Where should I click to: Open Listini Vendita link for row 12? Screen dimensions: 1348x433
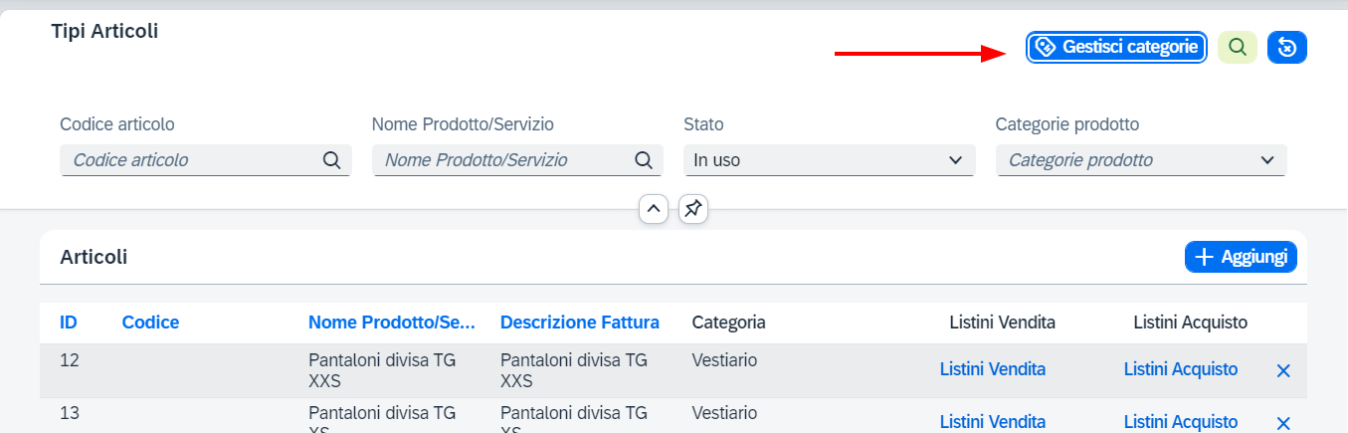(993, 369)
